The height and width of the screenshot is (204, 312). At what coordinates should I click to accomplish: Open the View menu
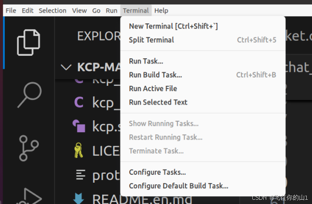coord(79,10)
